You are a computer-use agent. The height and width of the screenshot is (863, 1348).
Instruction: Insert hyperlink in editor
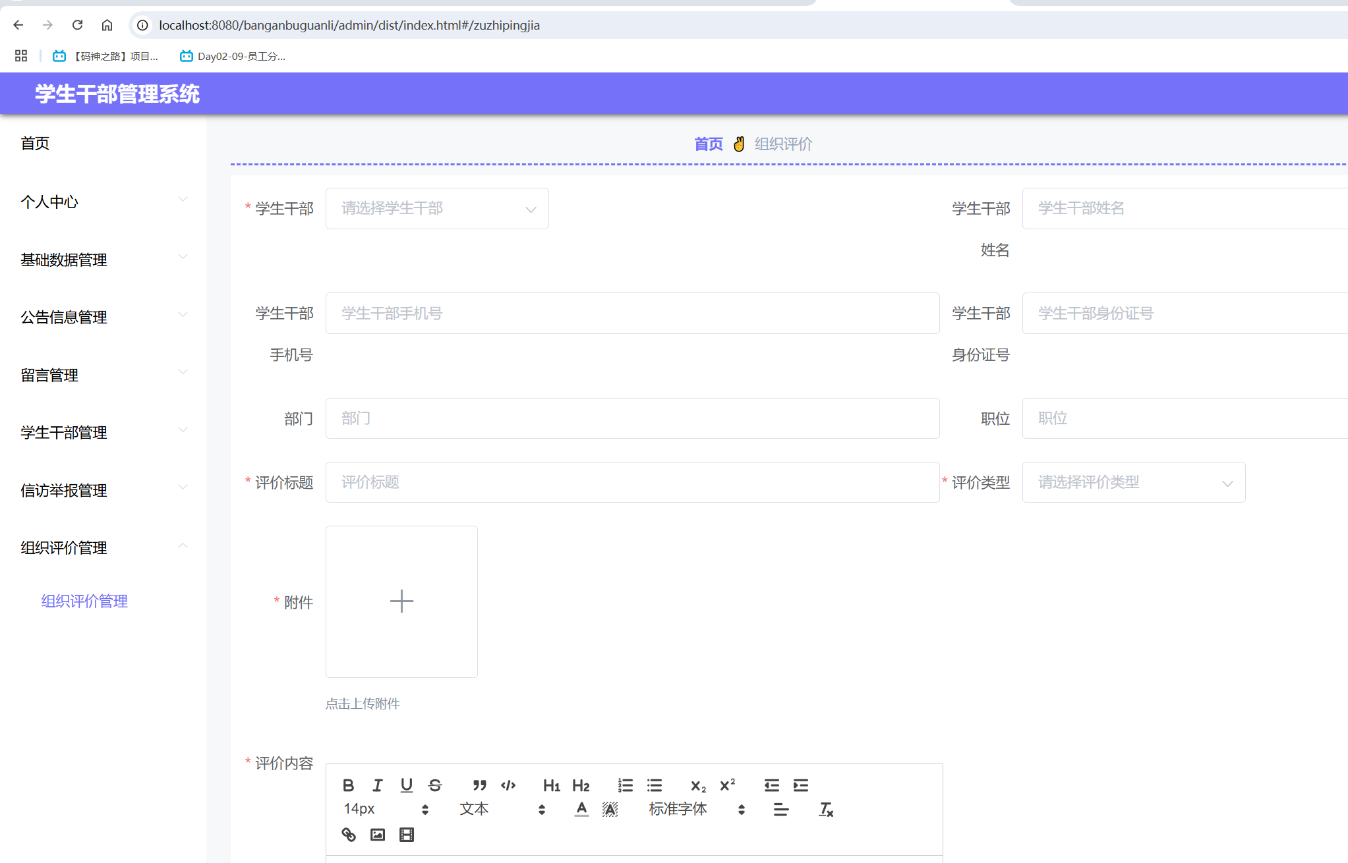coord(349,835)
